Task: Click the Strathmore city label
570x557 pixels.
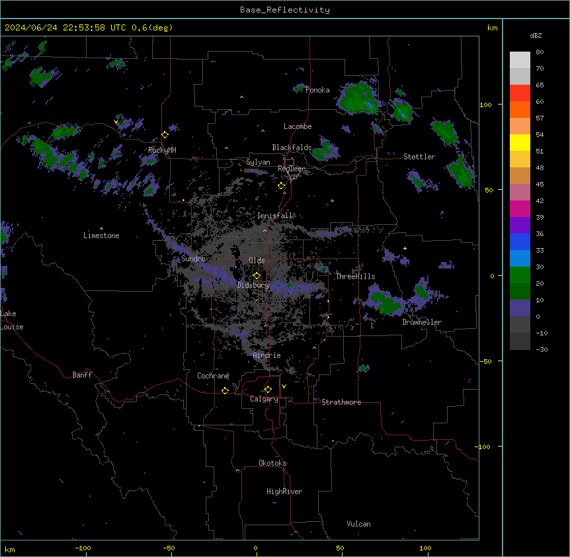Action: click(x=341, y=402)
